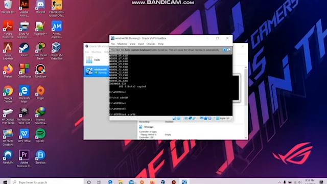This screenshot has width=327, height=184.
Task: Switch to VirtualBox VM taskbar button
Action: point(184,182)
